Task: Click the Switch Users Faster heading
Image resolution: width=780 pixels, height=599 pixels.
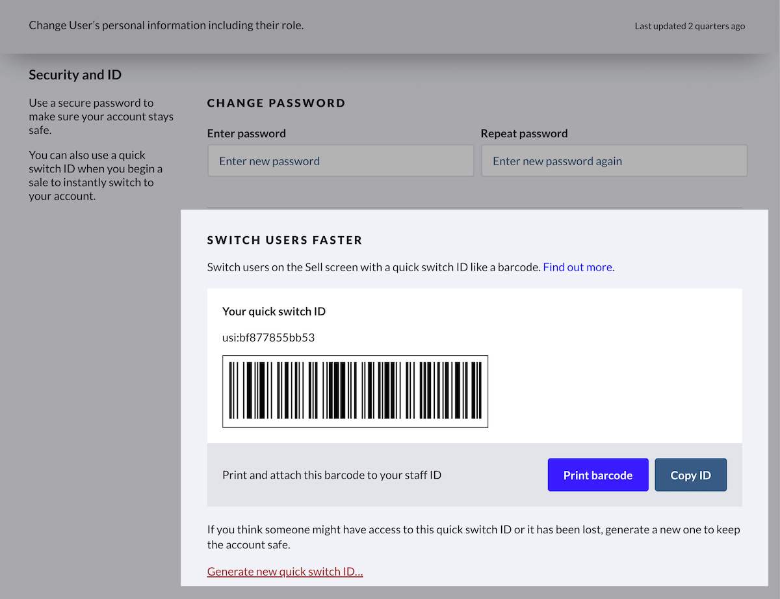Action: pyautogui.click(x=284, y=240)
